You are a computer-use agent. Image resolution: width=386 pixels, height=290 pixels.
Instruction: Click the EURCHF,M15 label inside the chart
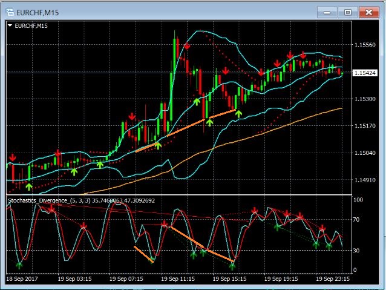click(x=31, y=25)
